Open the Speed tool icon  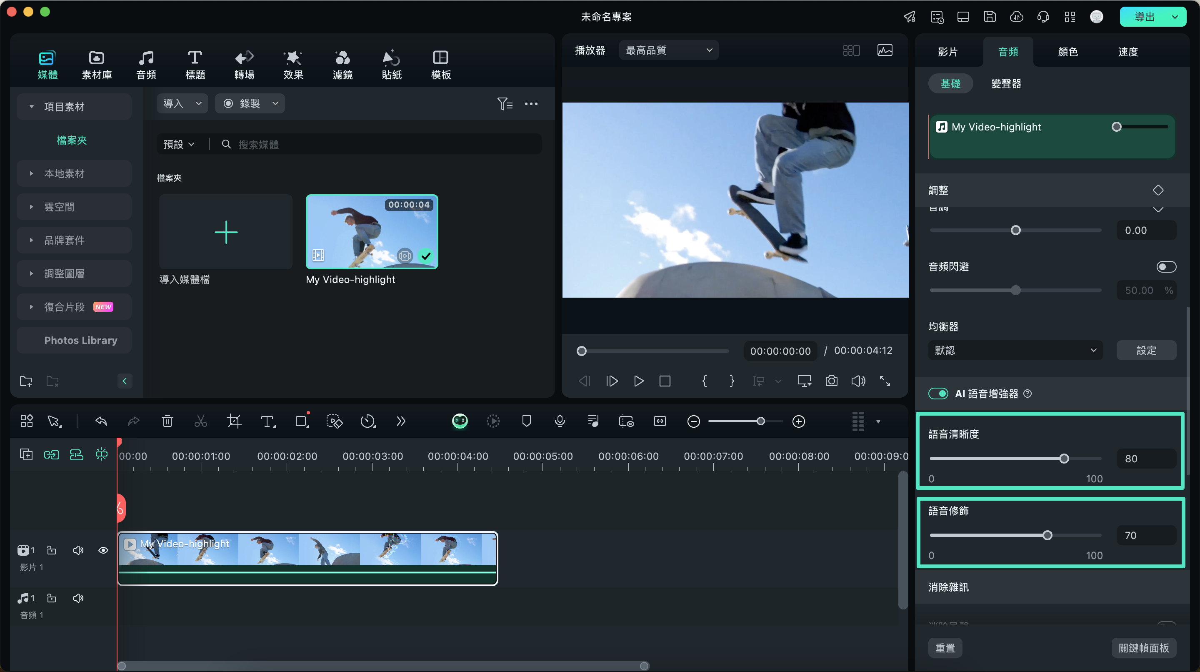point(367,421)
